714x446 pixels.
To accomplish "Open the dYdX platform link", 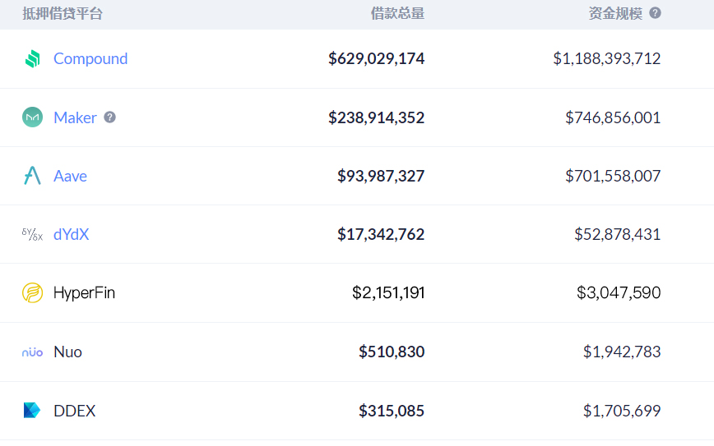I will tap(71, 234).
